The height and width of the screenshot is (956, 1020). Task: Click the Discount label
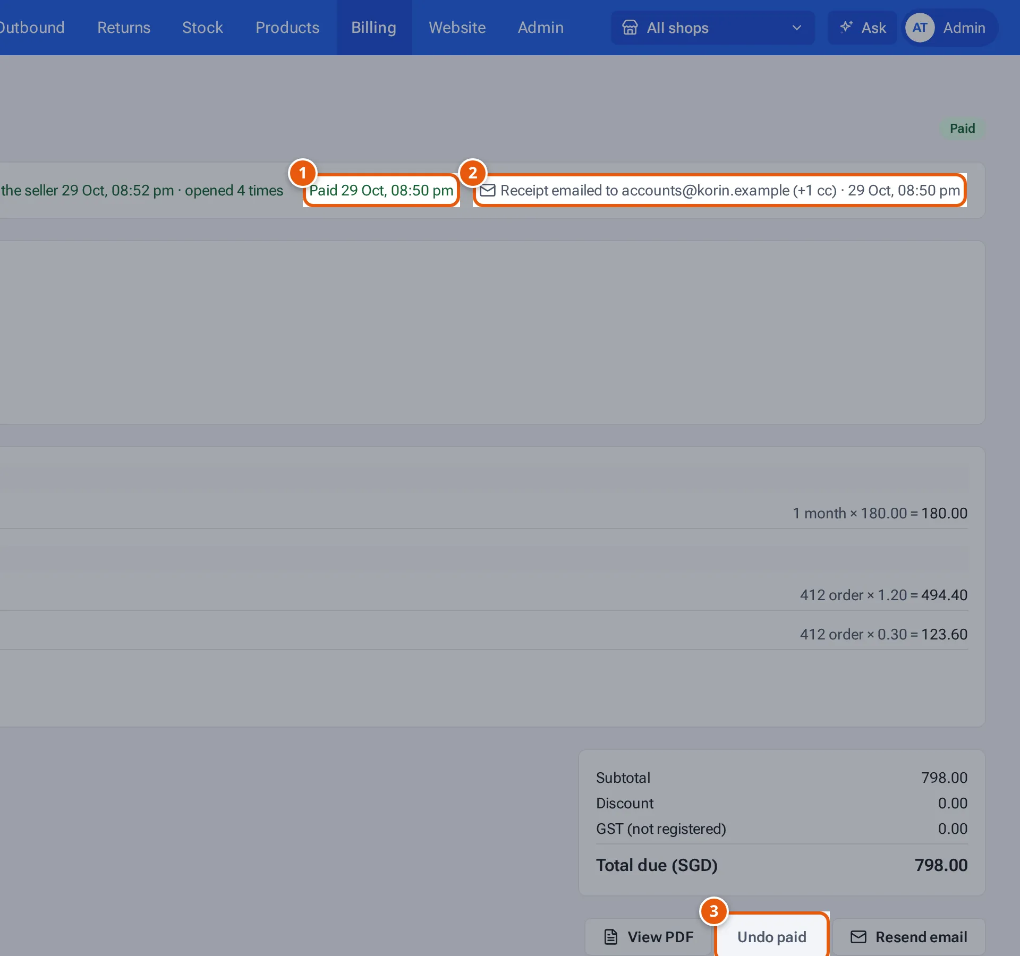(x=625, y=803)
